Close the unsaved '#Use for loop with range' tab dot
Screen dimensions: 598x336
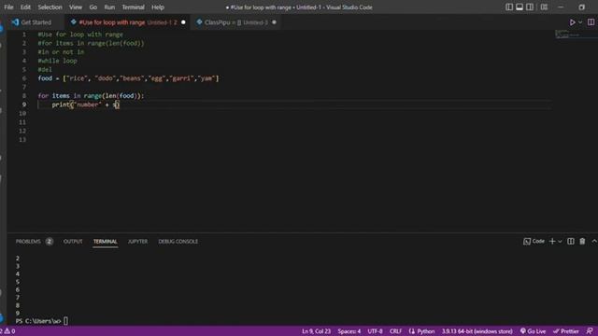coord(183,22)
